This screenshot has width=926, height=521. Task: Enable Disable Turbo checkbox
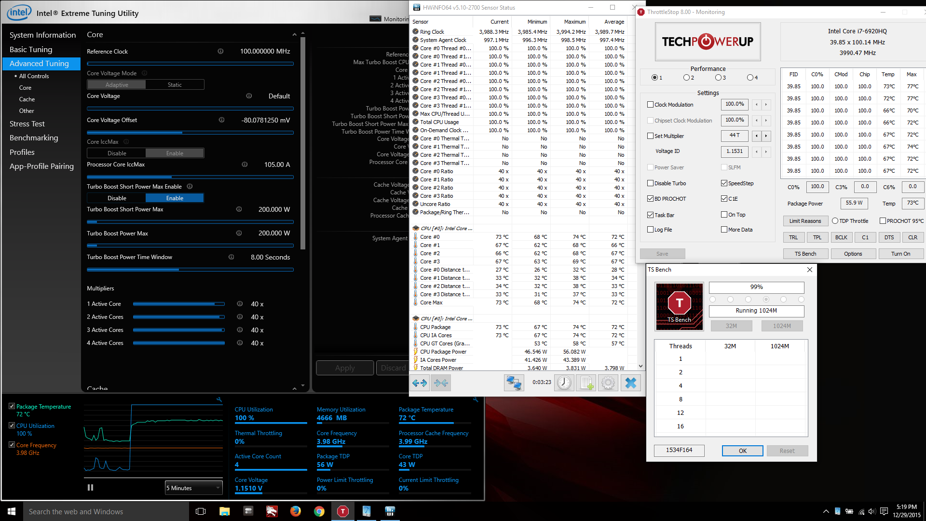click(x=650, y=183)
